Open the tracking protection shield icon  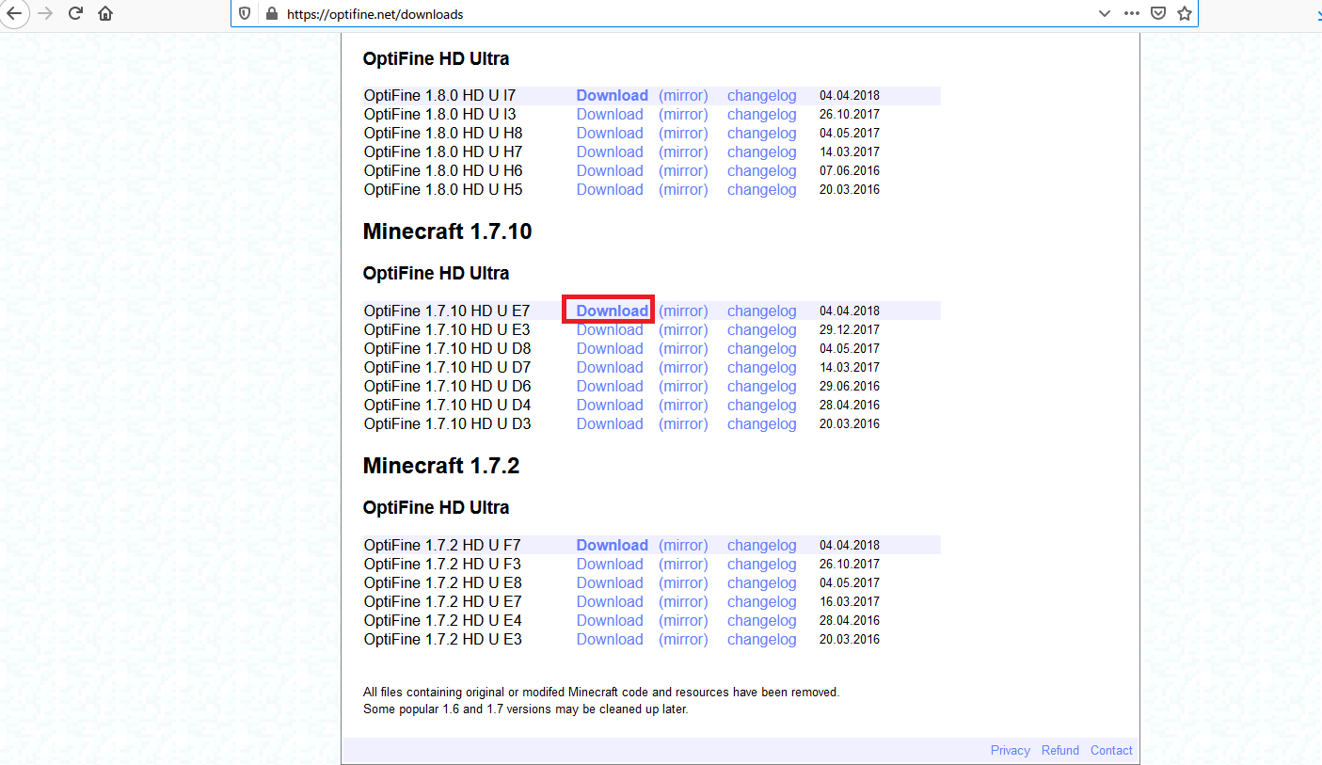245,14
